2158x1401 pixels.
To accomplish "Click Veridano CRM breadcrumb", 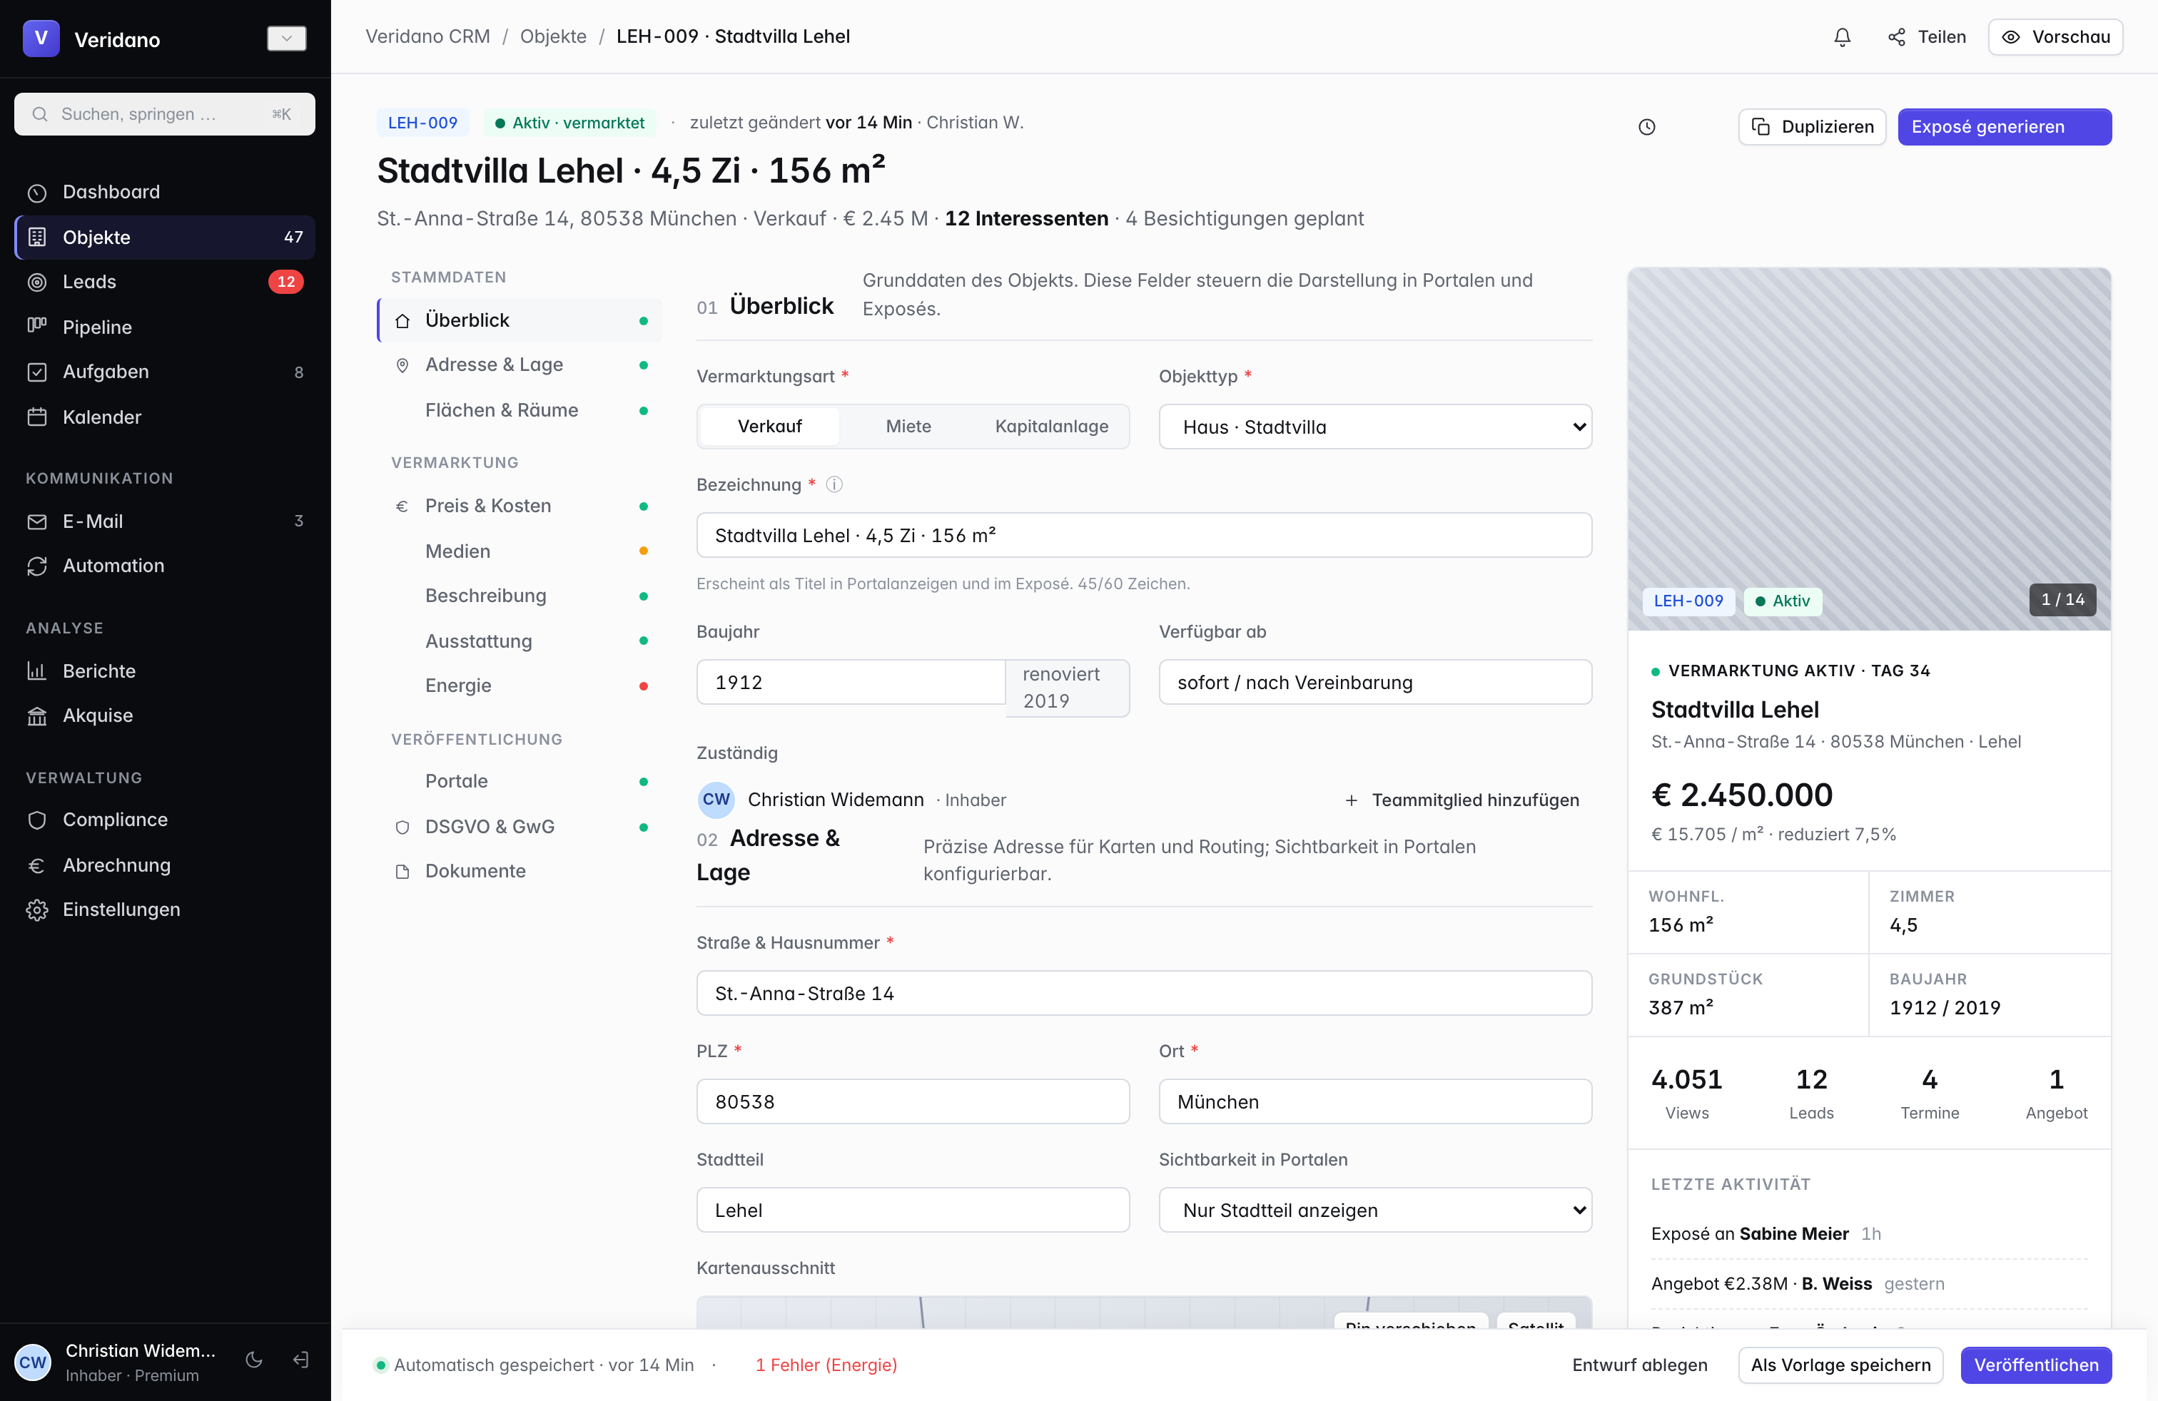I will (x=427, y=36).
